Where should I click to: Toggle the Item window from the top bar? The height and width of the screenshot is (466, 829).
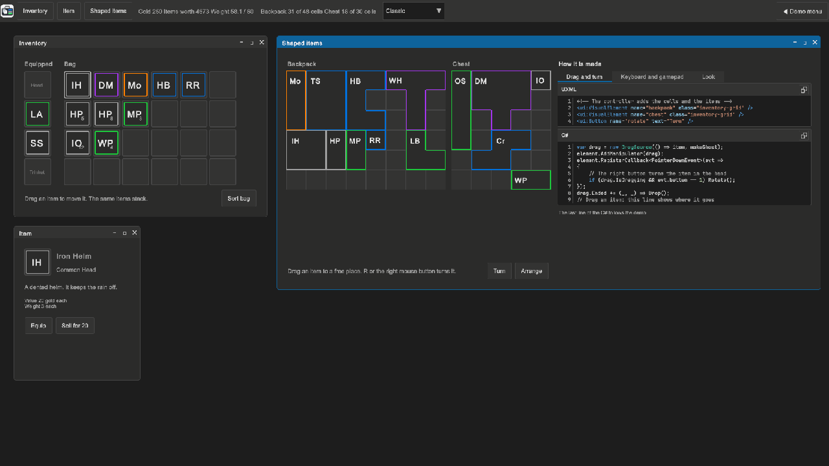coord(69,11)
